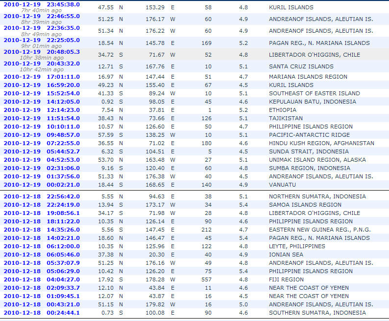
Task: Open the 2010-12-18 05:06:29.0 event link
Action: point(42,271)
